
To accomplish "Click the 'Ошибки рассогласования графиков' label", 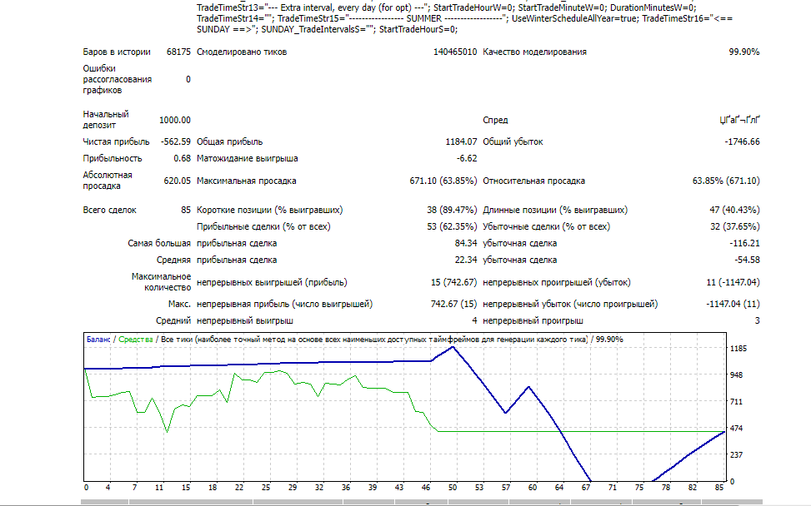I will pyautogui.click(x=117, y=80).
